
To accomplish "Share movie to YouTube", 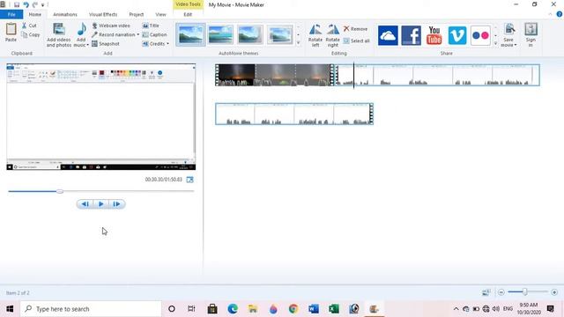I will [434, 35].
